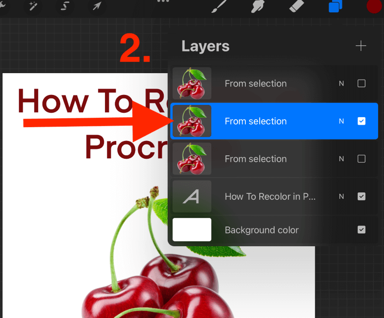384x318 pixels.
Task: Toggle Background color layer visibility
Action: point(361,229)
